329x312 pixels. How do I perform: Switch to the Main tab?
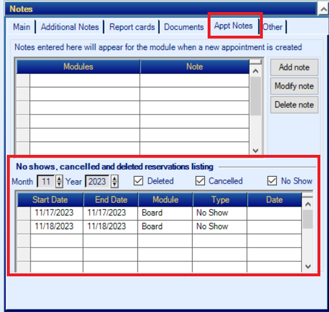coord(21,27)
